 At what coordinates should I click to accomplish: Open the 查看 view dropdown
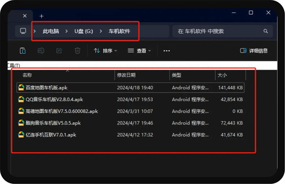click(139, 51)
